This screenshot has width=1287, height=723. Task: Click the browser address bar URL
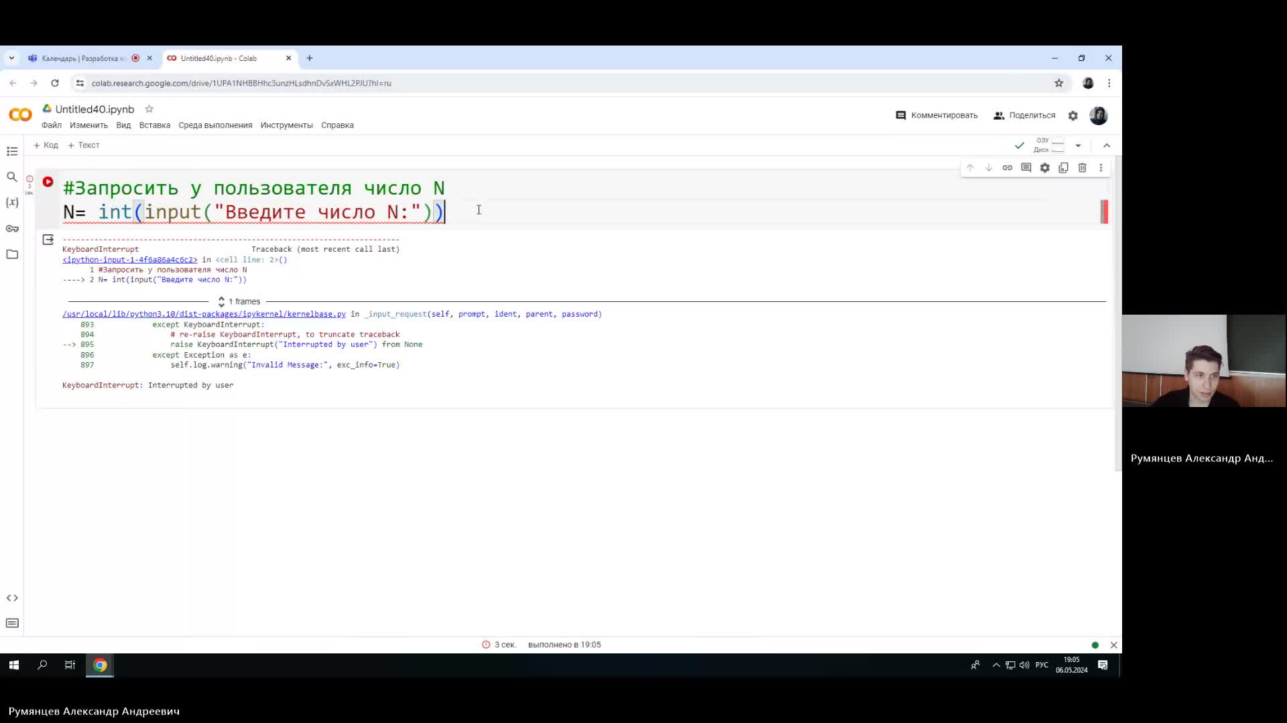click(x=241, y=83)
